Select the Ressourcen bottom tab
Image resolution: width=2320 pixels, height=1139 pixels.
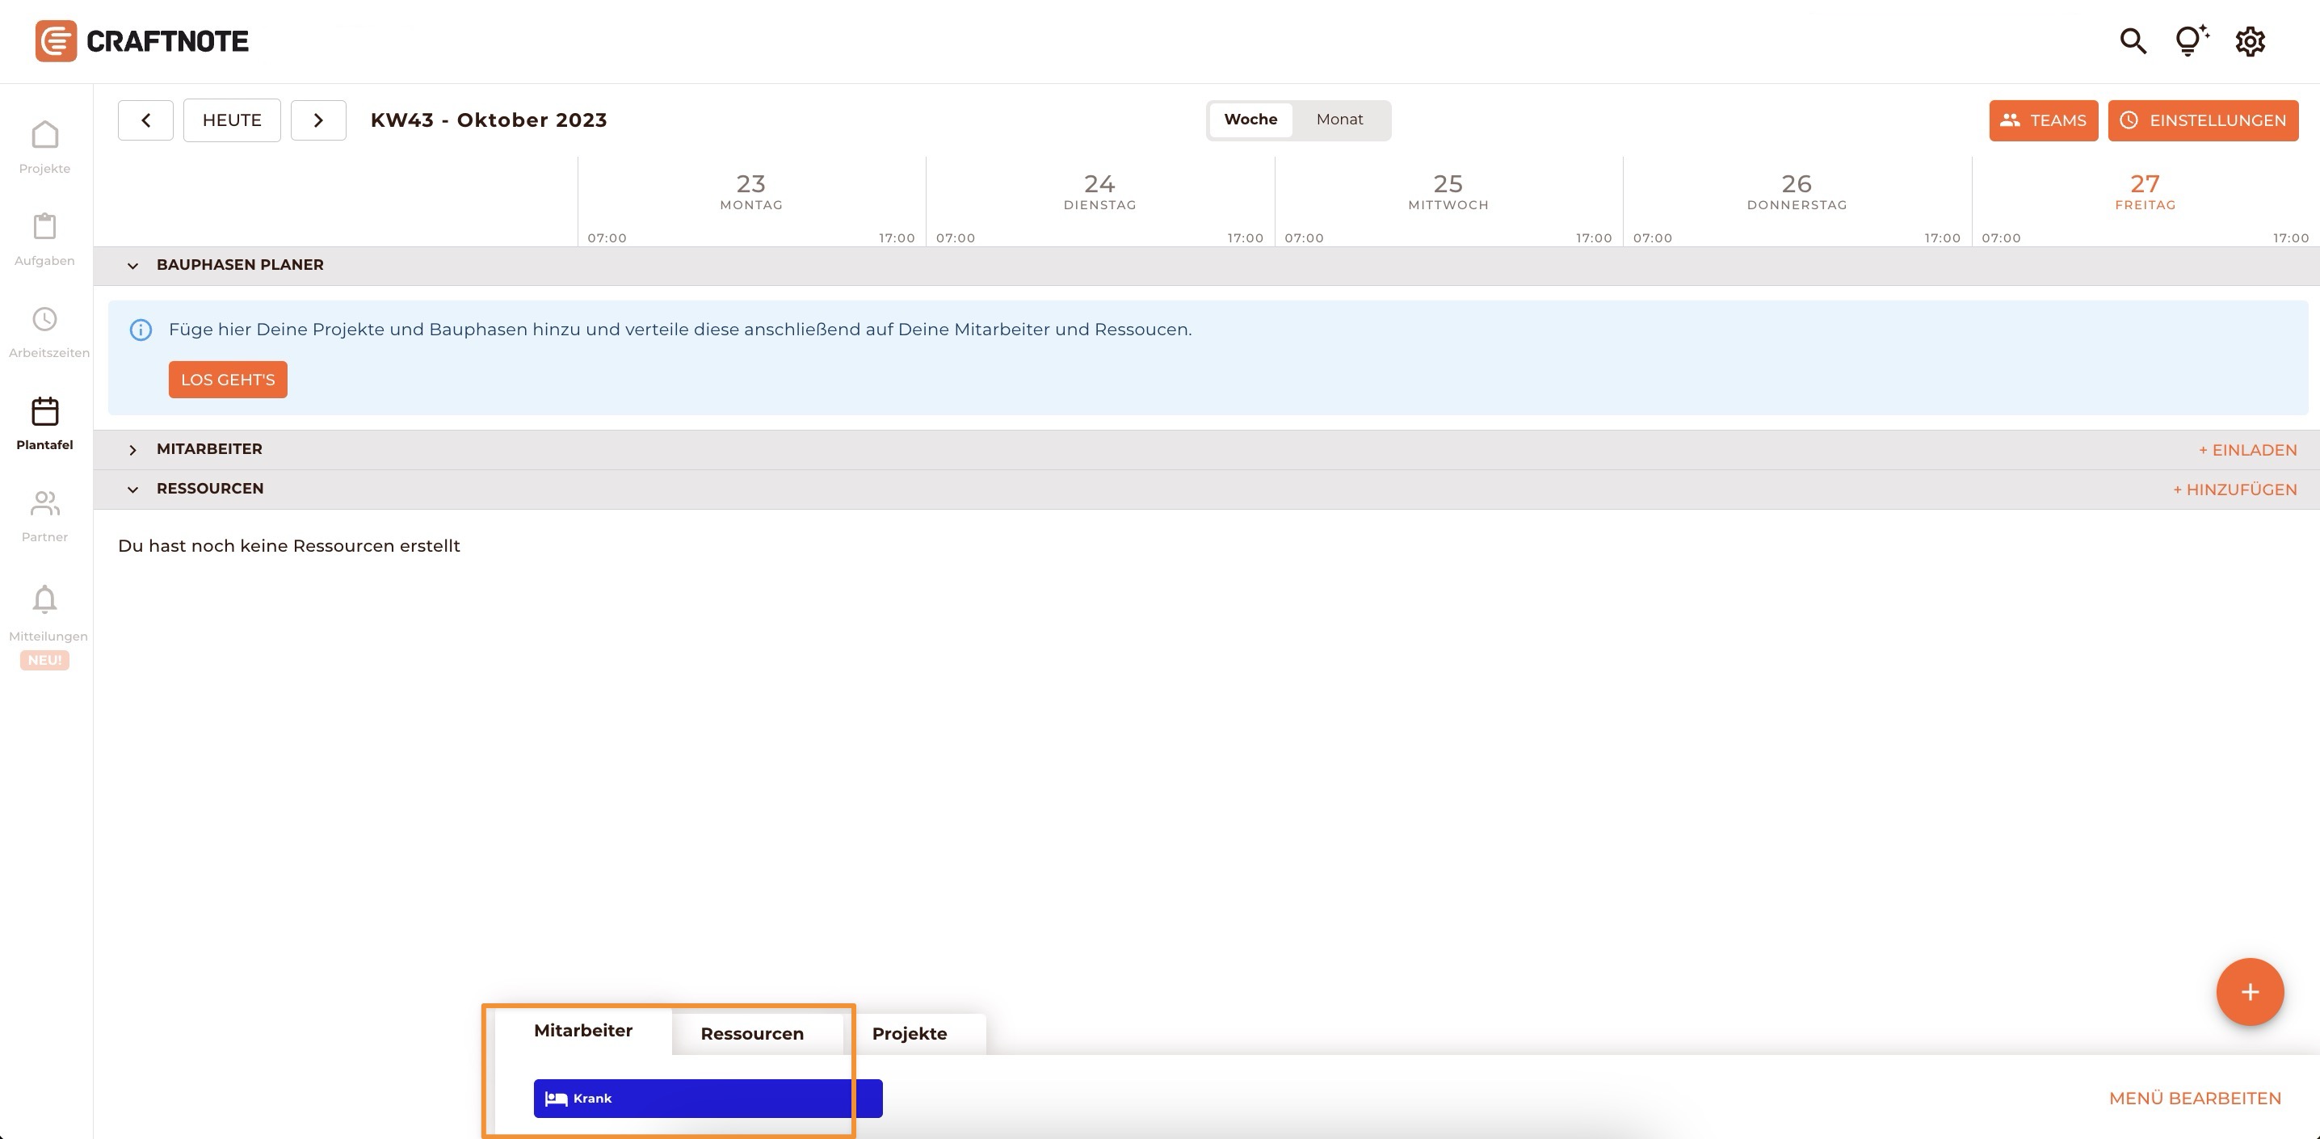752,1035
